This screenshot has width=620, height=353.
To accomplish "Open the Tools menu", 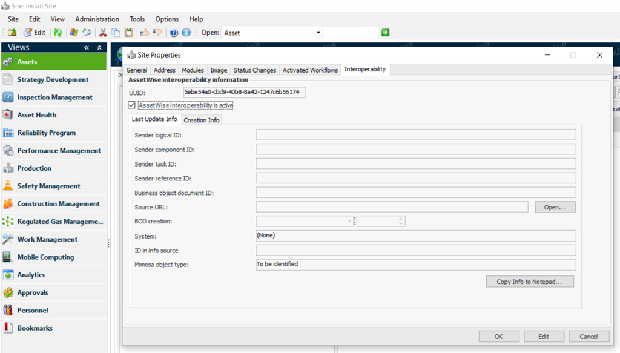I will coord(137,19).
